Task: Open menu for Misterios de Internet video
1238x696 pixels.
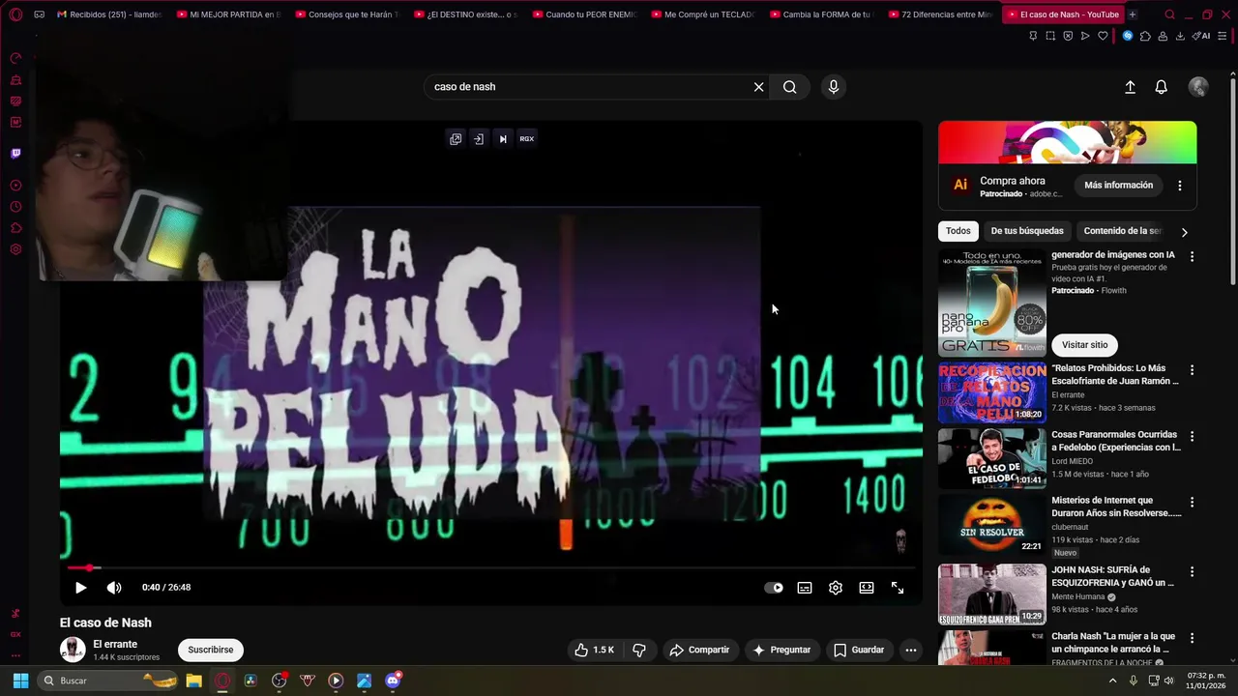Action: pyautogui.click(x=1192, y=503)
